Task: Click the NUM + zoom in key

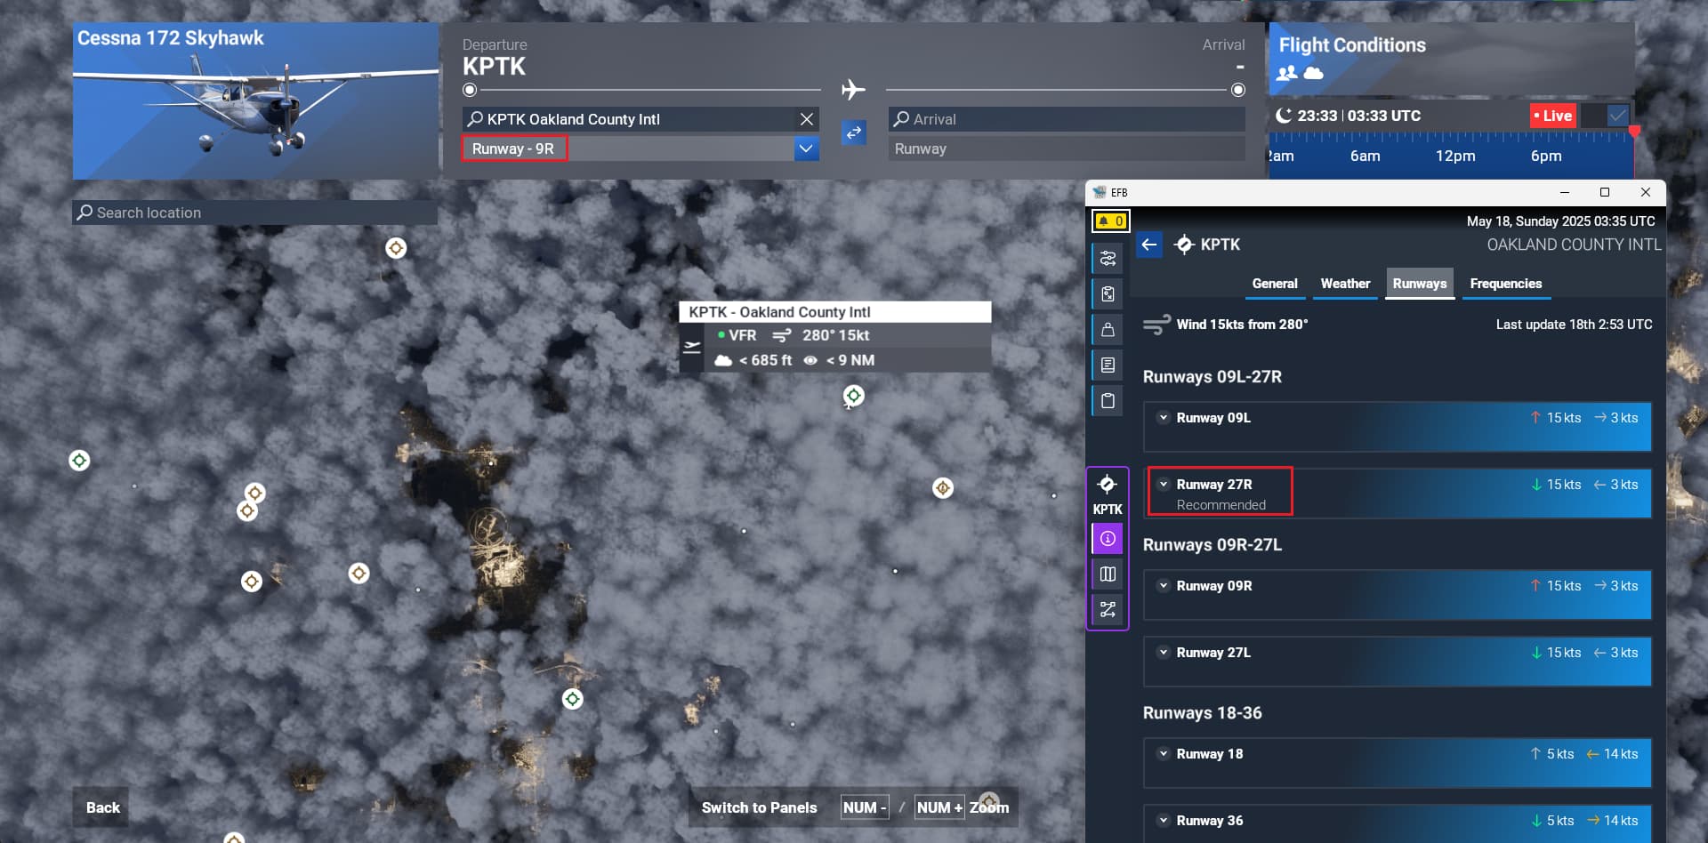Action: pos(939,807)
